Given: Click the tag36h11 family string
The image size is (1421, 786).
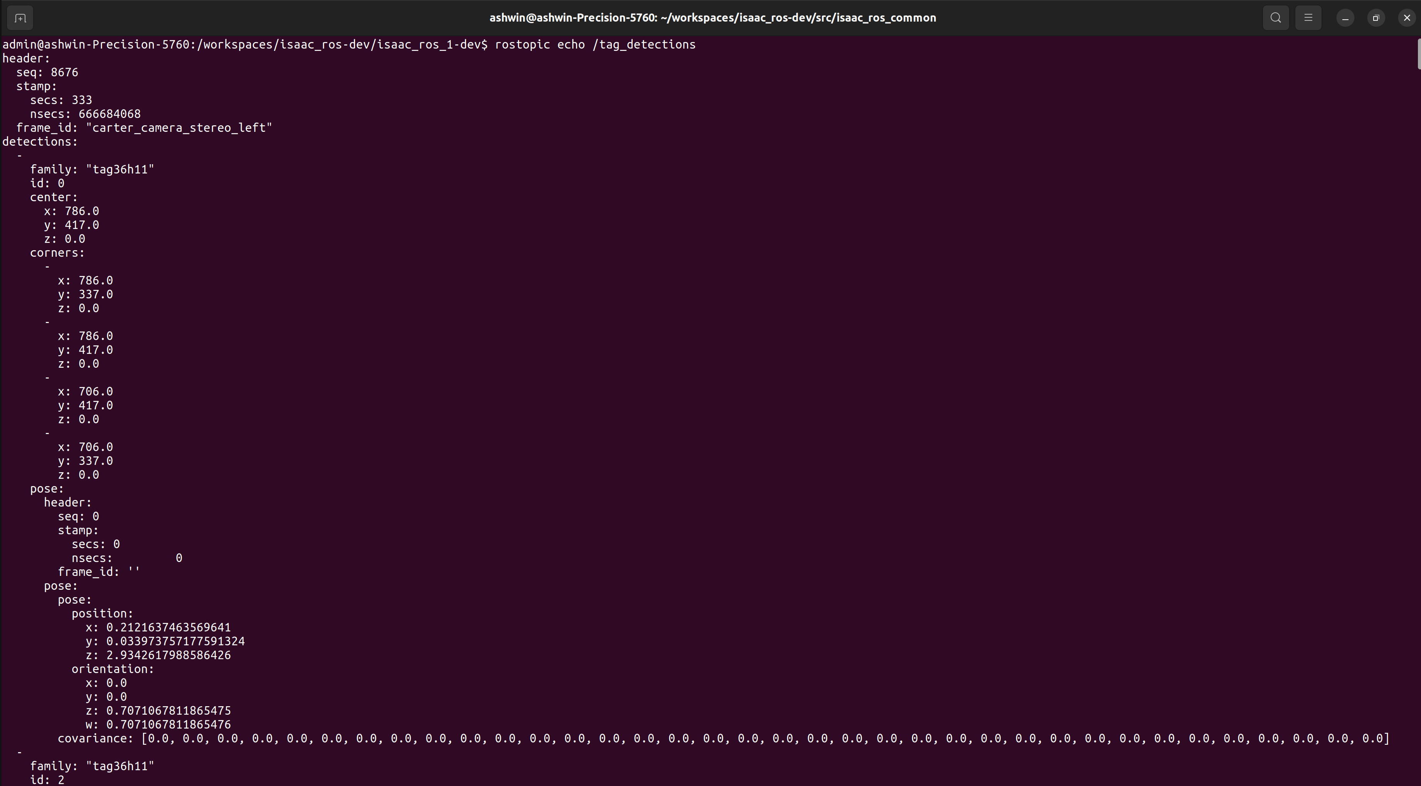Looking at the screenshot, I should click(120, 169).
